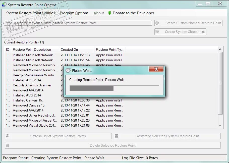Sort by Restore Point Description header
Image resolution: width=229 pixels, height=163 pixels.
click(x=35, y=49)
